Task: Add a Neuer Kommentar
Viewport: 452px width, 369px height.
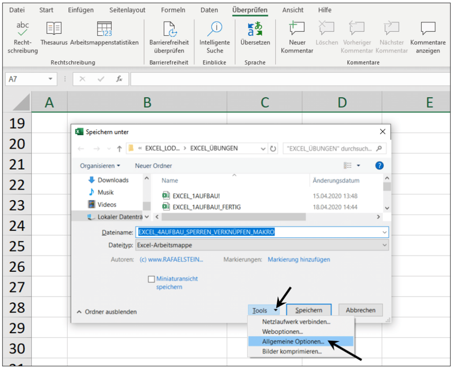Action: click(297, 38)
